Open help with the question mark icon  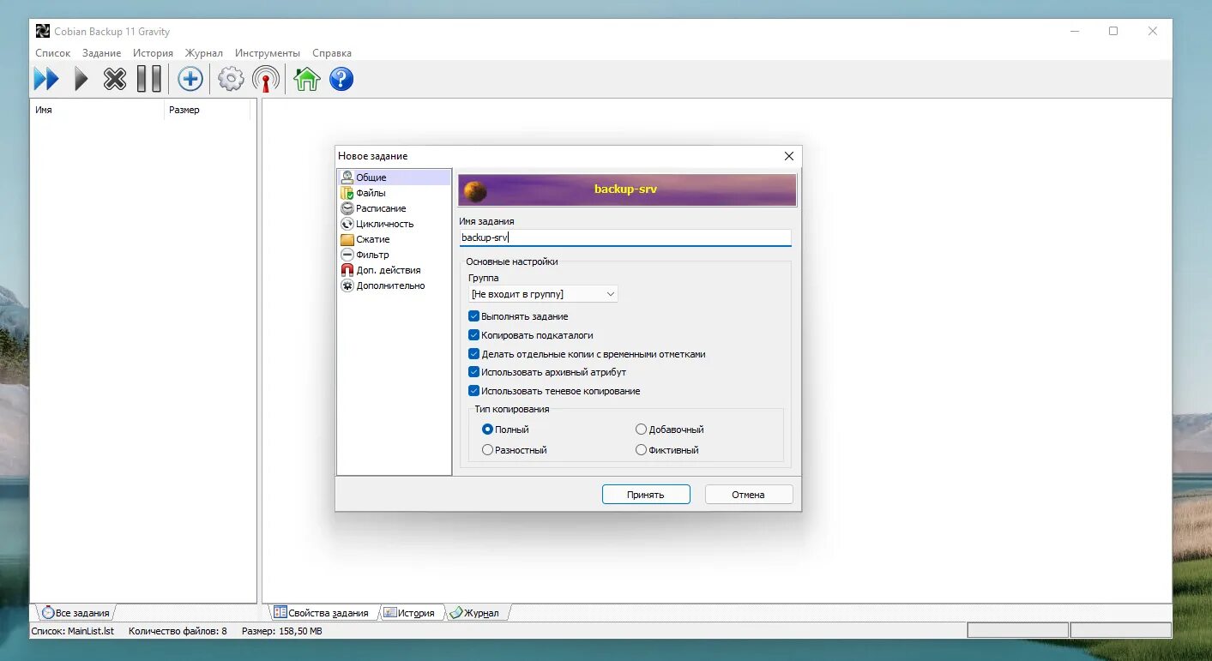coord(341,80)
